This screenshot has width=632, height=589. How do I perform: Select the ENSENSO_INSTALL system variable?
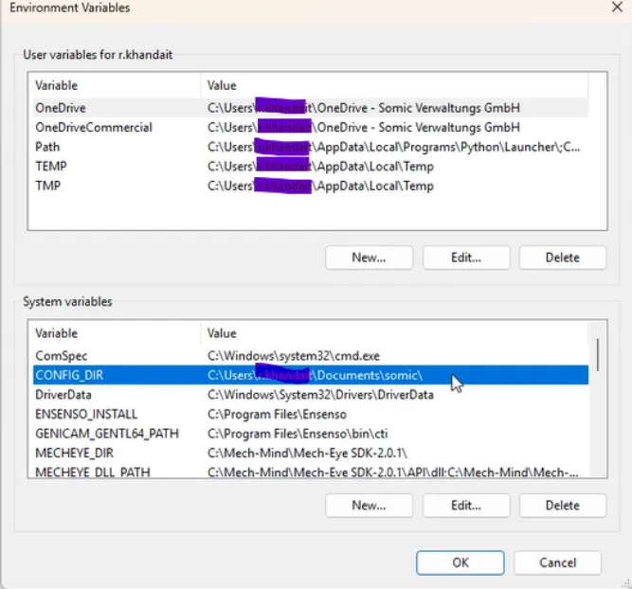pyautogui.click(x=311, y=414)
